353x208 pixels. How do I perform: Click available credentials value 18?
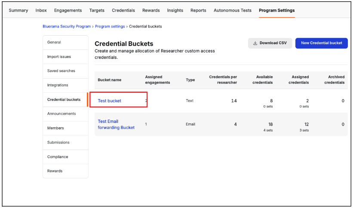pyautogui.click(x=270, y=124)
